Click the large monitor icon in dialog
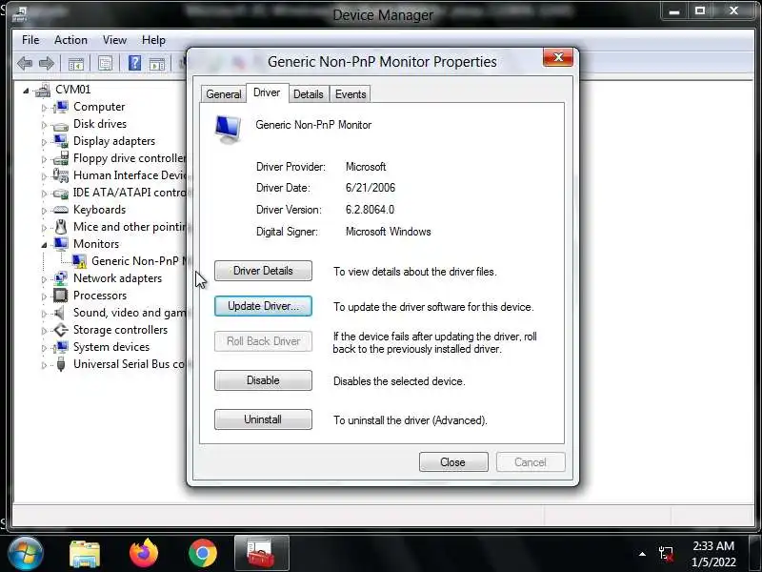762x572 pixels. click(x=229, y=129)
